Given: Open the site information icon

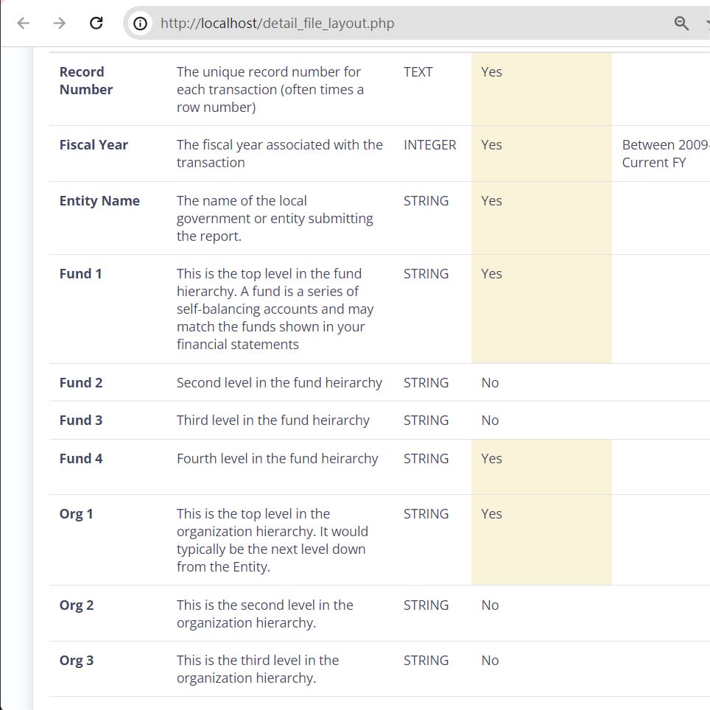Looking at the screenshot, I should point(140,24).
